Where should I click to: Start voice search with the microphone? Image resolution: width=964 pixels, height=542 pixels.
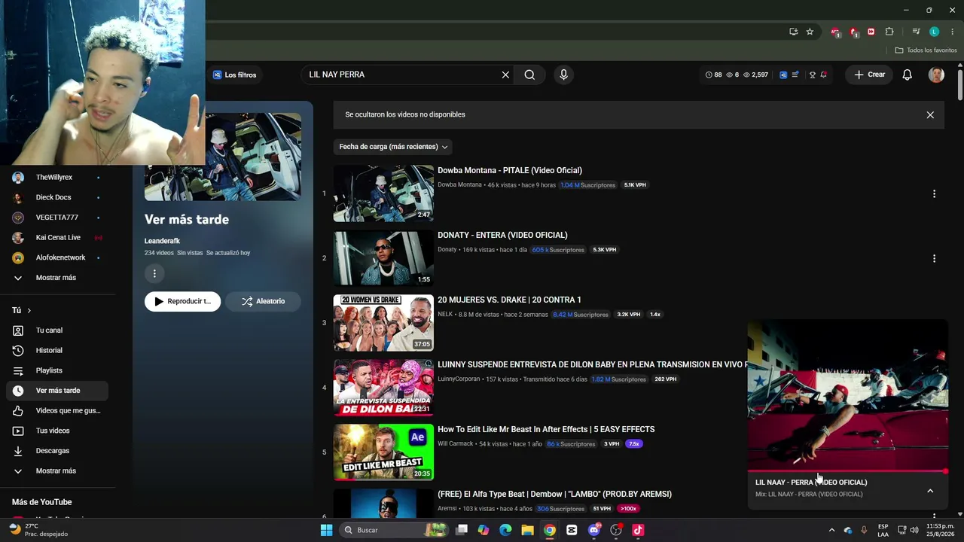[563, 75]
